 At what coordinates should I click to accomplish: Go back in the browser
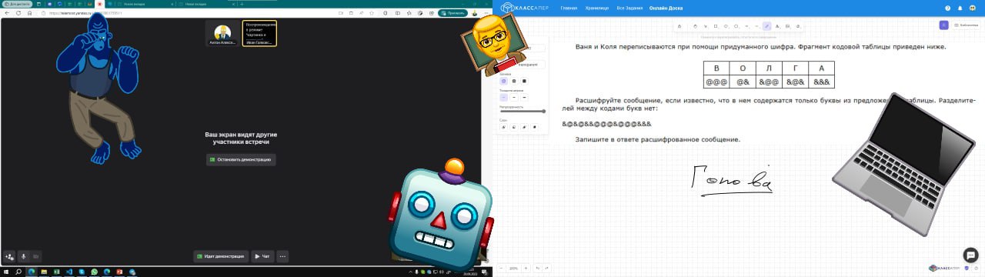(x=7, y=13)
